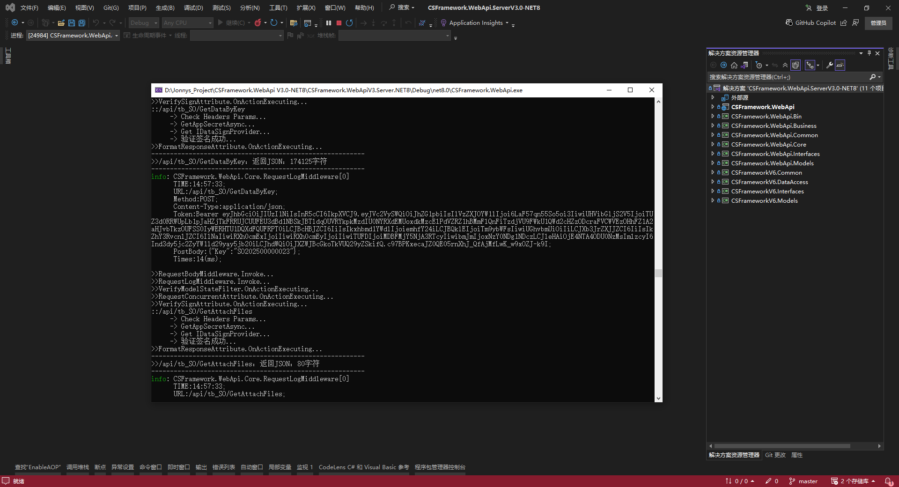The width and height of the screenshot is (899, 487).
Task: Unpin the Solution Explorer panel
Action: (x=870, y=53)
